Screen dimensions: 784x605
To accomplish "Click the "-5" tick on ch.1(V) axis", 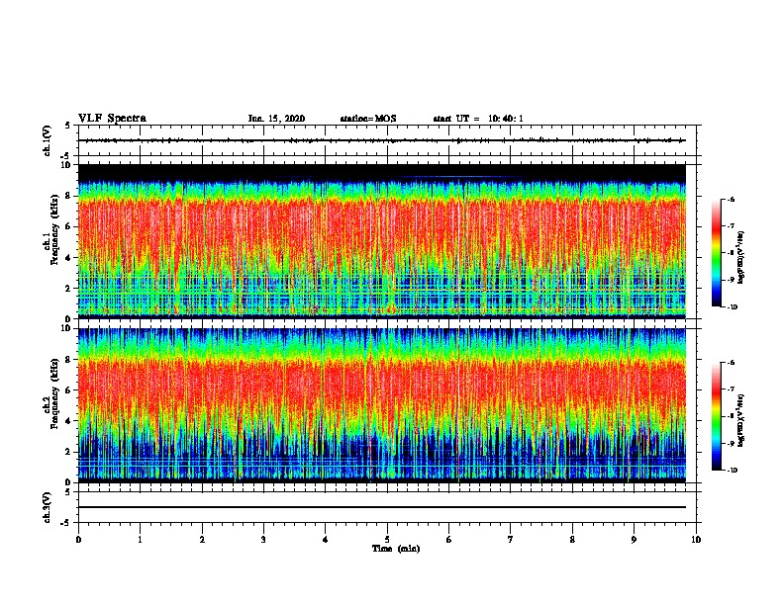I will [66, 156].
